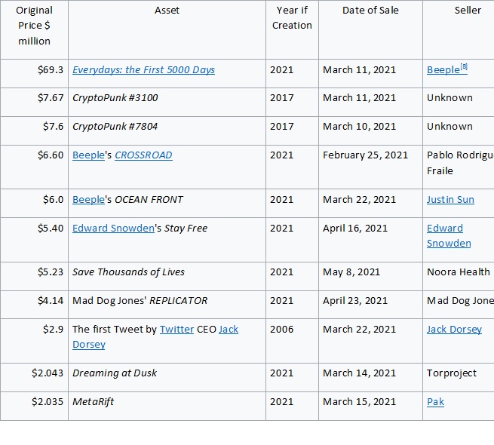Click the Mad Dog Jones' REPLICATOR asset

pyautogui.click(x=140, y=301)
